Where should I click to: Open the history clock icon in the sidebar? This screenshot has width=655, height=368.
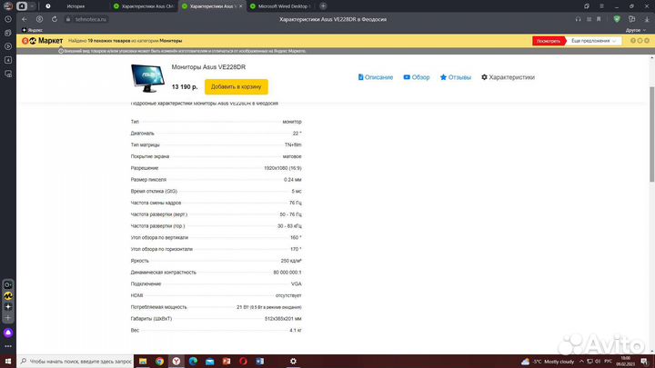click(x=8, y=19)
